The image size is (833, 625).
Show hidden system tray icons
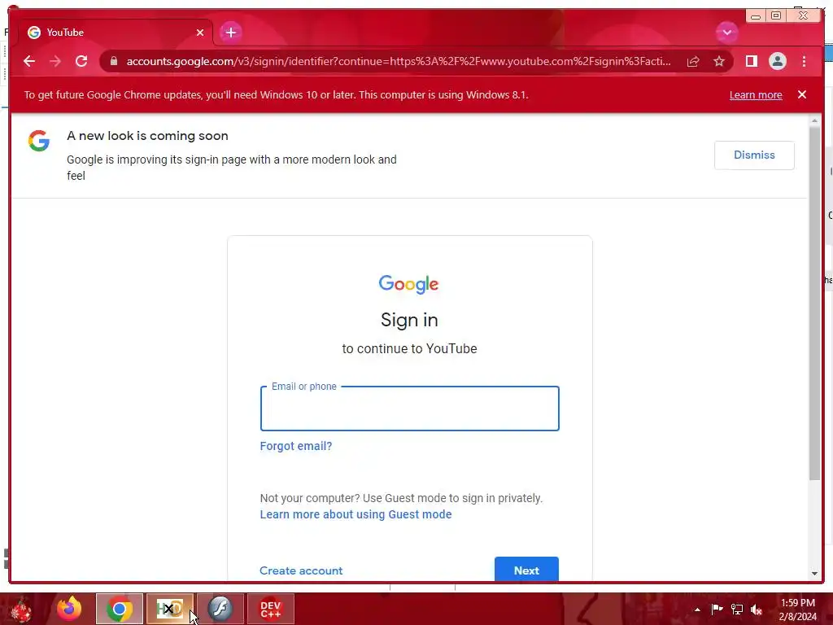pyautogui.click(x=697, y=610)
